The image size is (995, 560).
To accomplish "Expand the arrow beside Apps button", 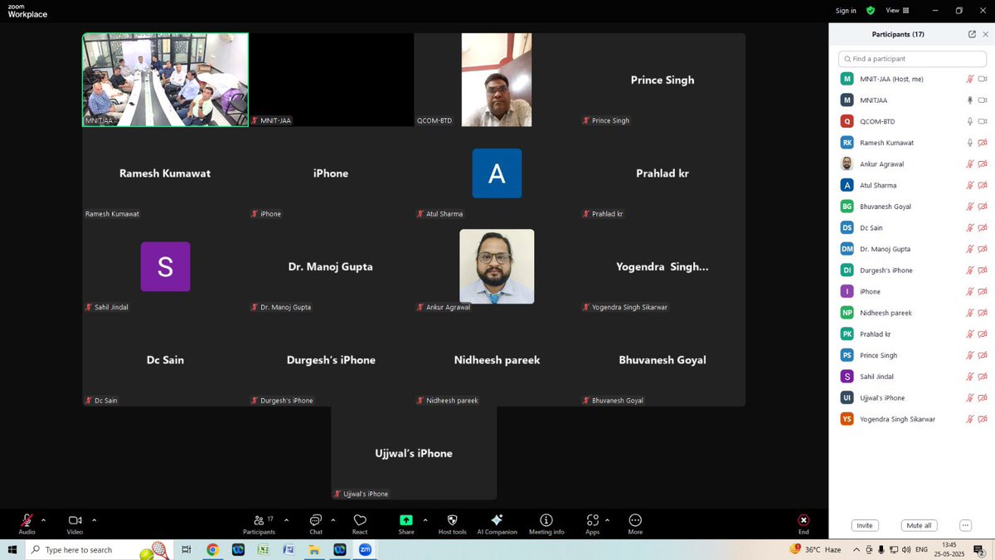I will coord(607,519).
